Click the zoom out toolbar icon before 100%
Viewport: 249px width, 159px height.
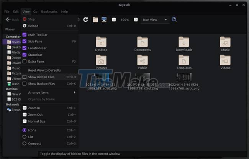114,19
